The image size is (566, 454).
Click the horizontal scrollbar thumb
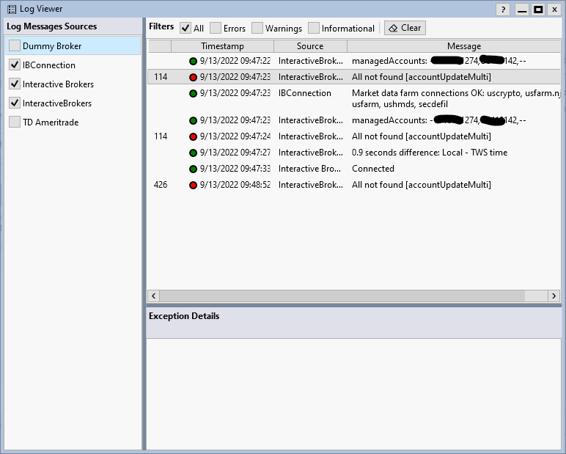[342, 296]
